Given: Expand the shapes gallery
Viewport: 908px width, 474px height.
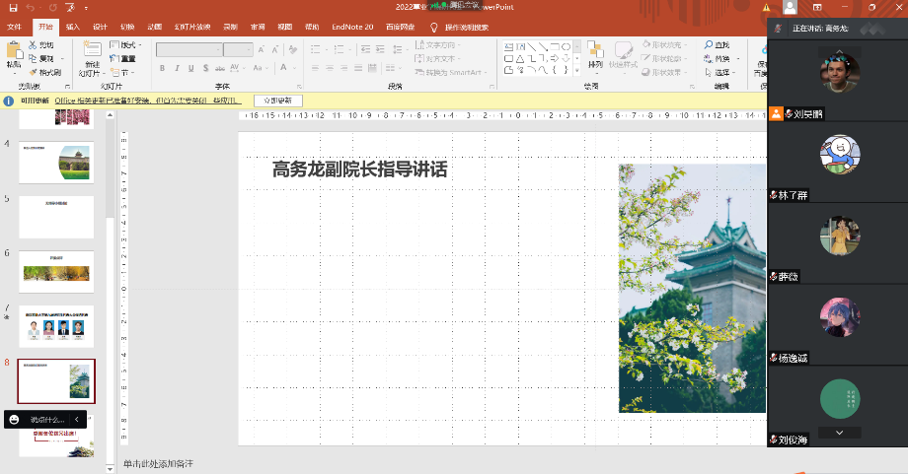Looking at the screenshot, I should [x=577, y=70].
